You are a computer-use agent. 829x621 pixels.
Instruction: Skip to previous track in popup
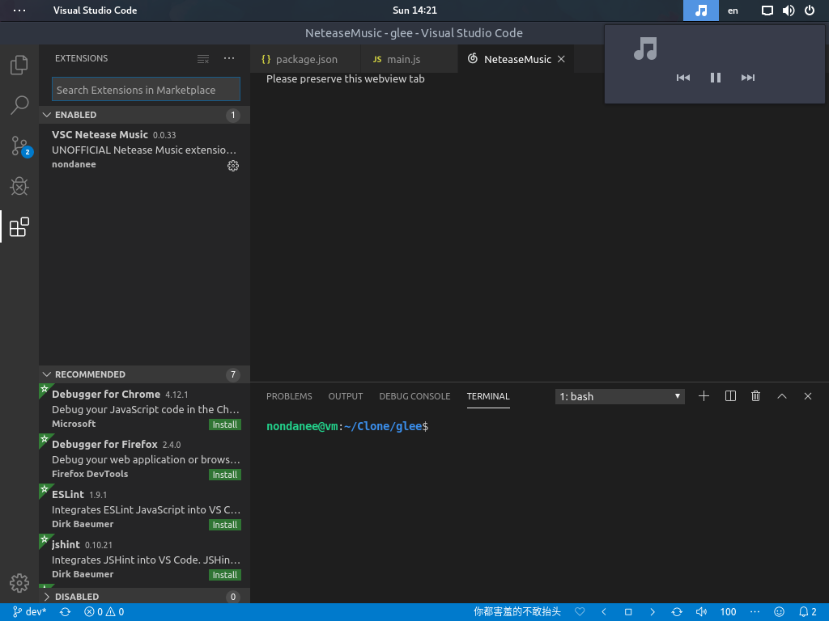tap(683, 78)
